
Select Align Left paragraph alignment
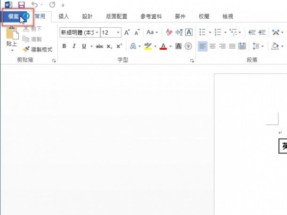coord(202,46)
